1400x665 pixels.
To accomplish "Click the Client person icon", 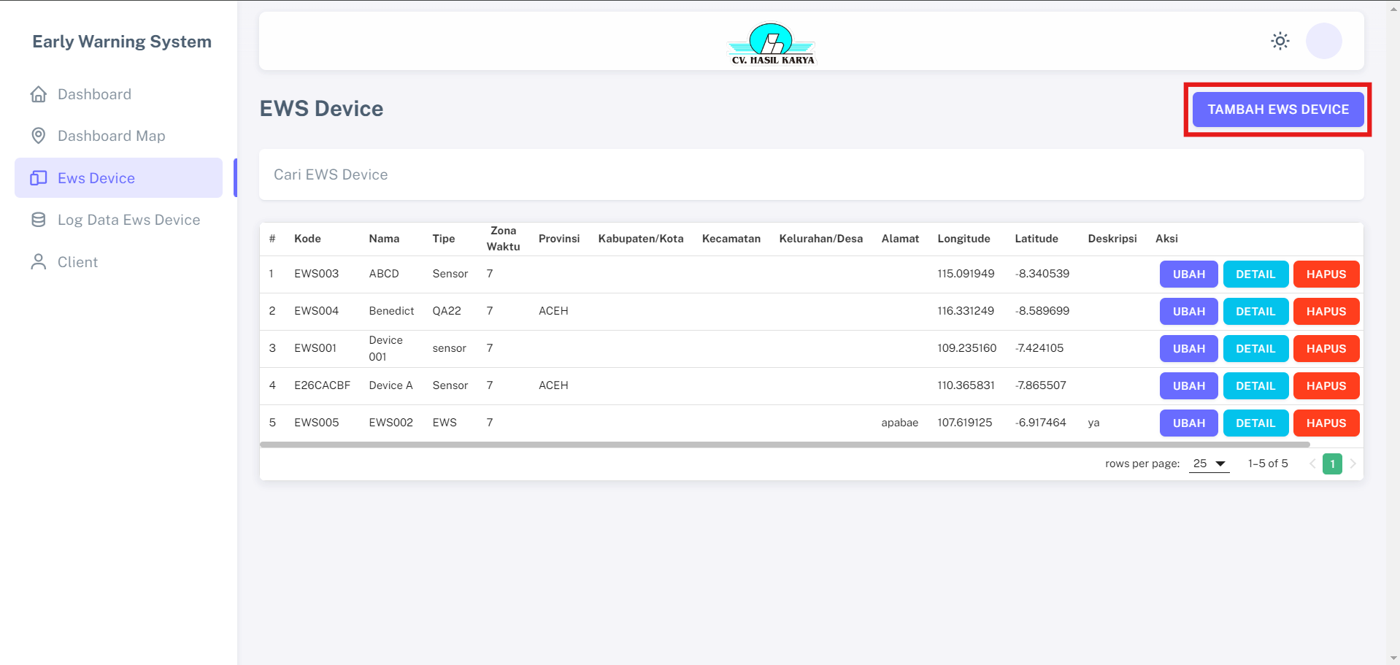I will click(x=39, y=262).
